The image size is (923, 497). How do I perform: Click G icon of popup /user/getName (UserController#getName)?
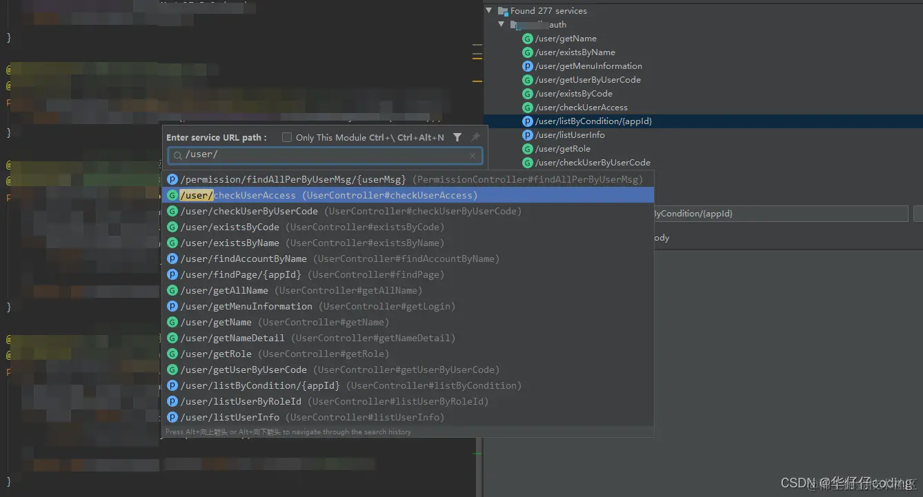(173, 322)
